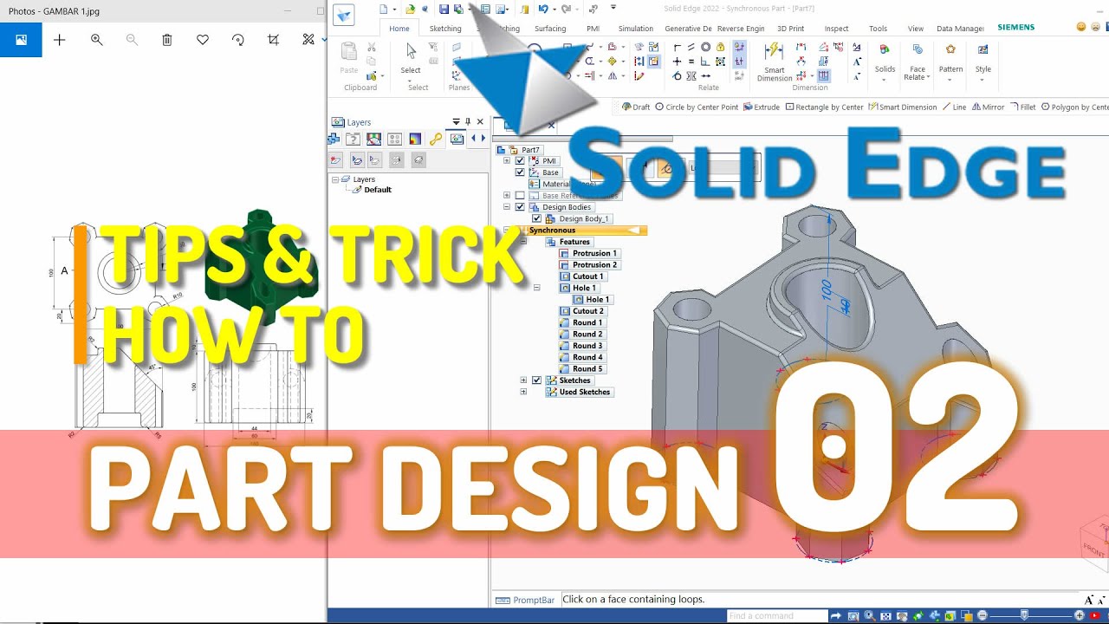Choose the Select arrow tool
The width and height of the screenshot is (1109, 624).
(411, 59)
